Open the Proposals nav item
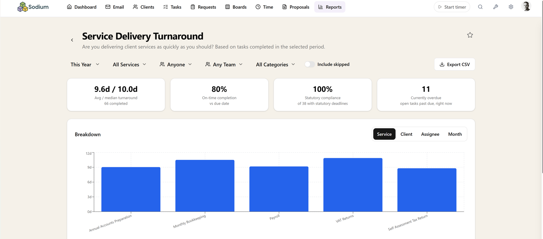This screenshot has height=239, width=543. coord(296,7)
